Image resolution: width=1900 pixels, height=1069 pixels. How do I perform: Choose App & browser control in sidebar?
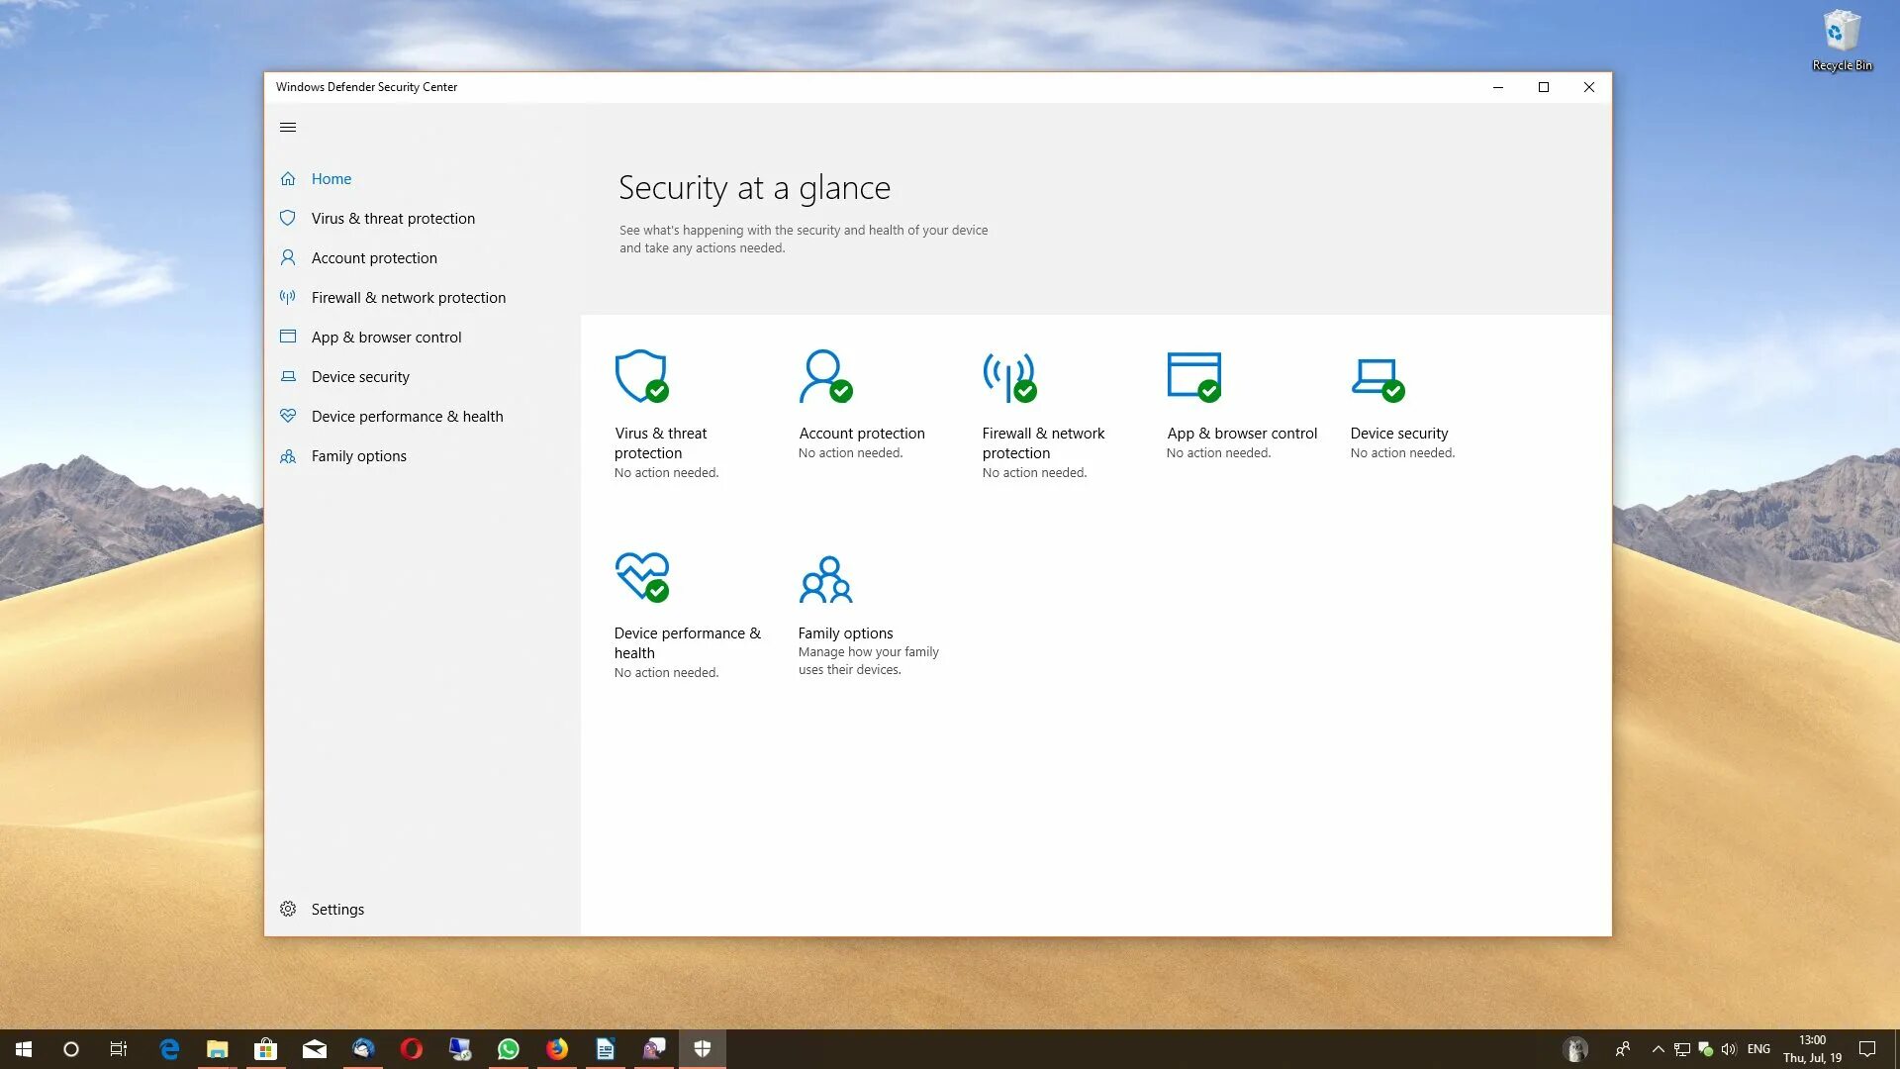coord(386,337)
